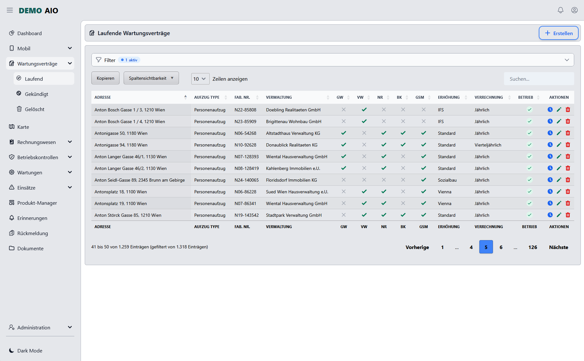The width and height of the screenshot is (584, 361).
Task: Expand the Mobil sidebar menu
Action: (x=40, y=48)
